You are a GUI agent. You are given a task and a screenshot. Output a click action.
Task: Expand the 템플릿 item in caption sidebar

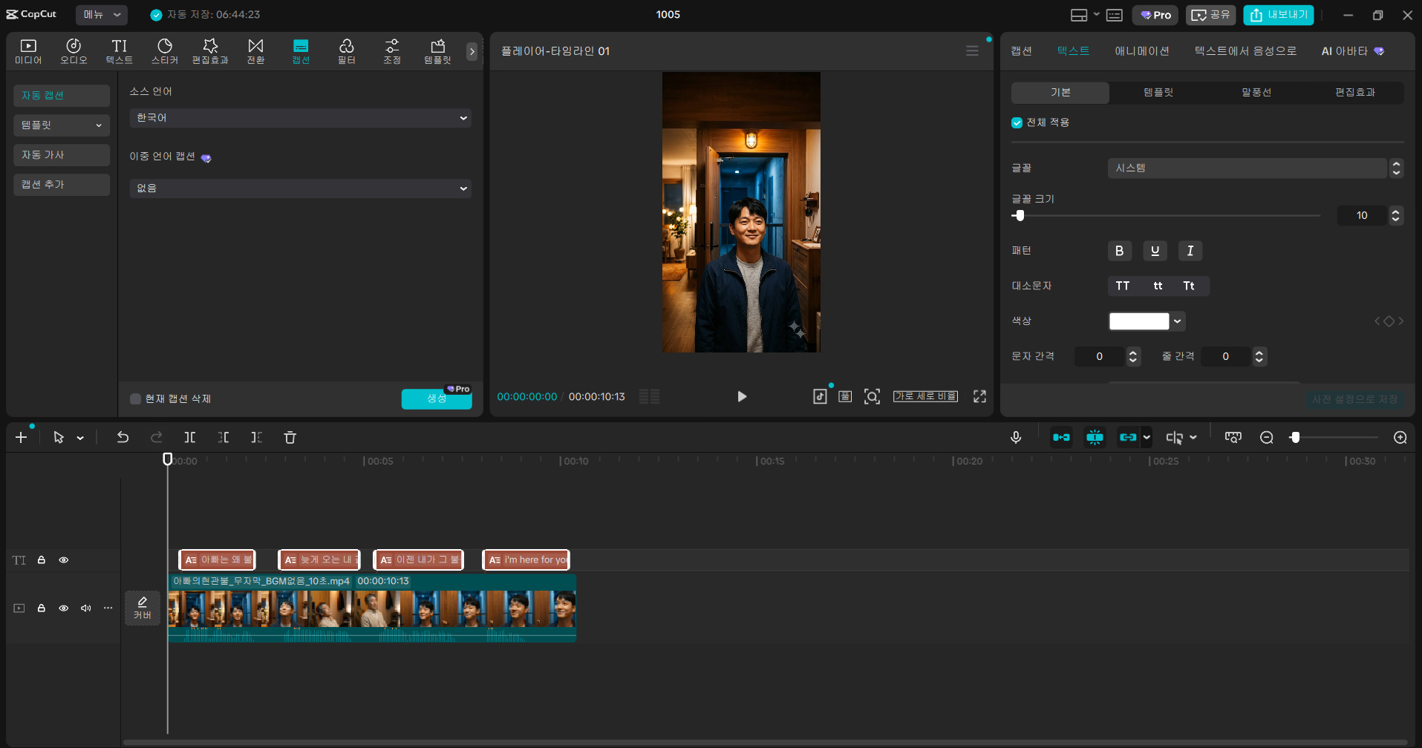coord(62,125)
